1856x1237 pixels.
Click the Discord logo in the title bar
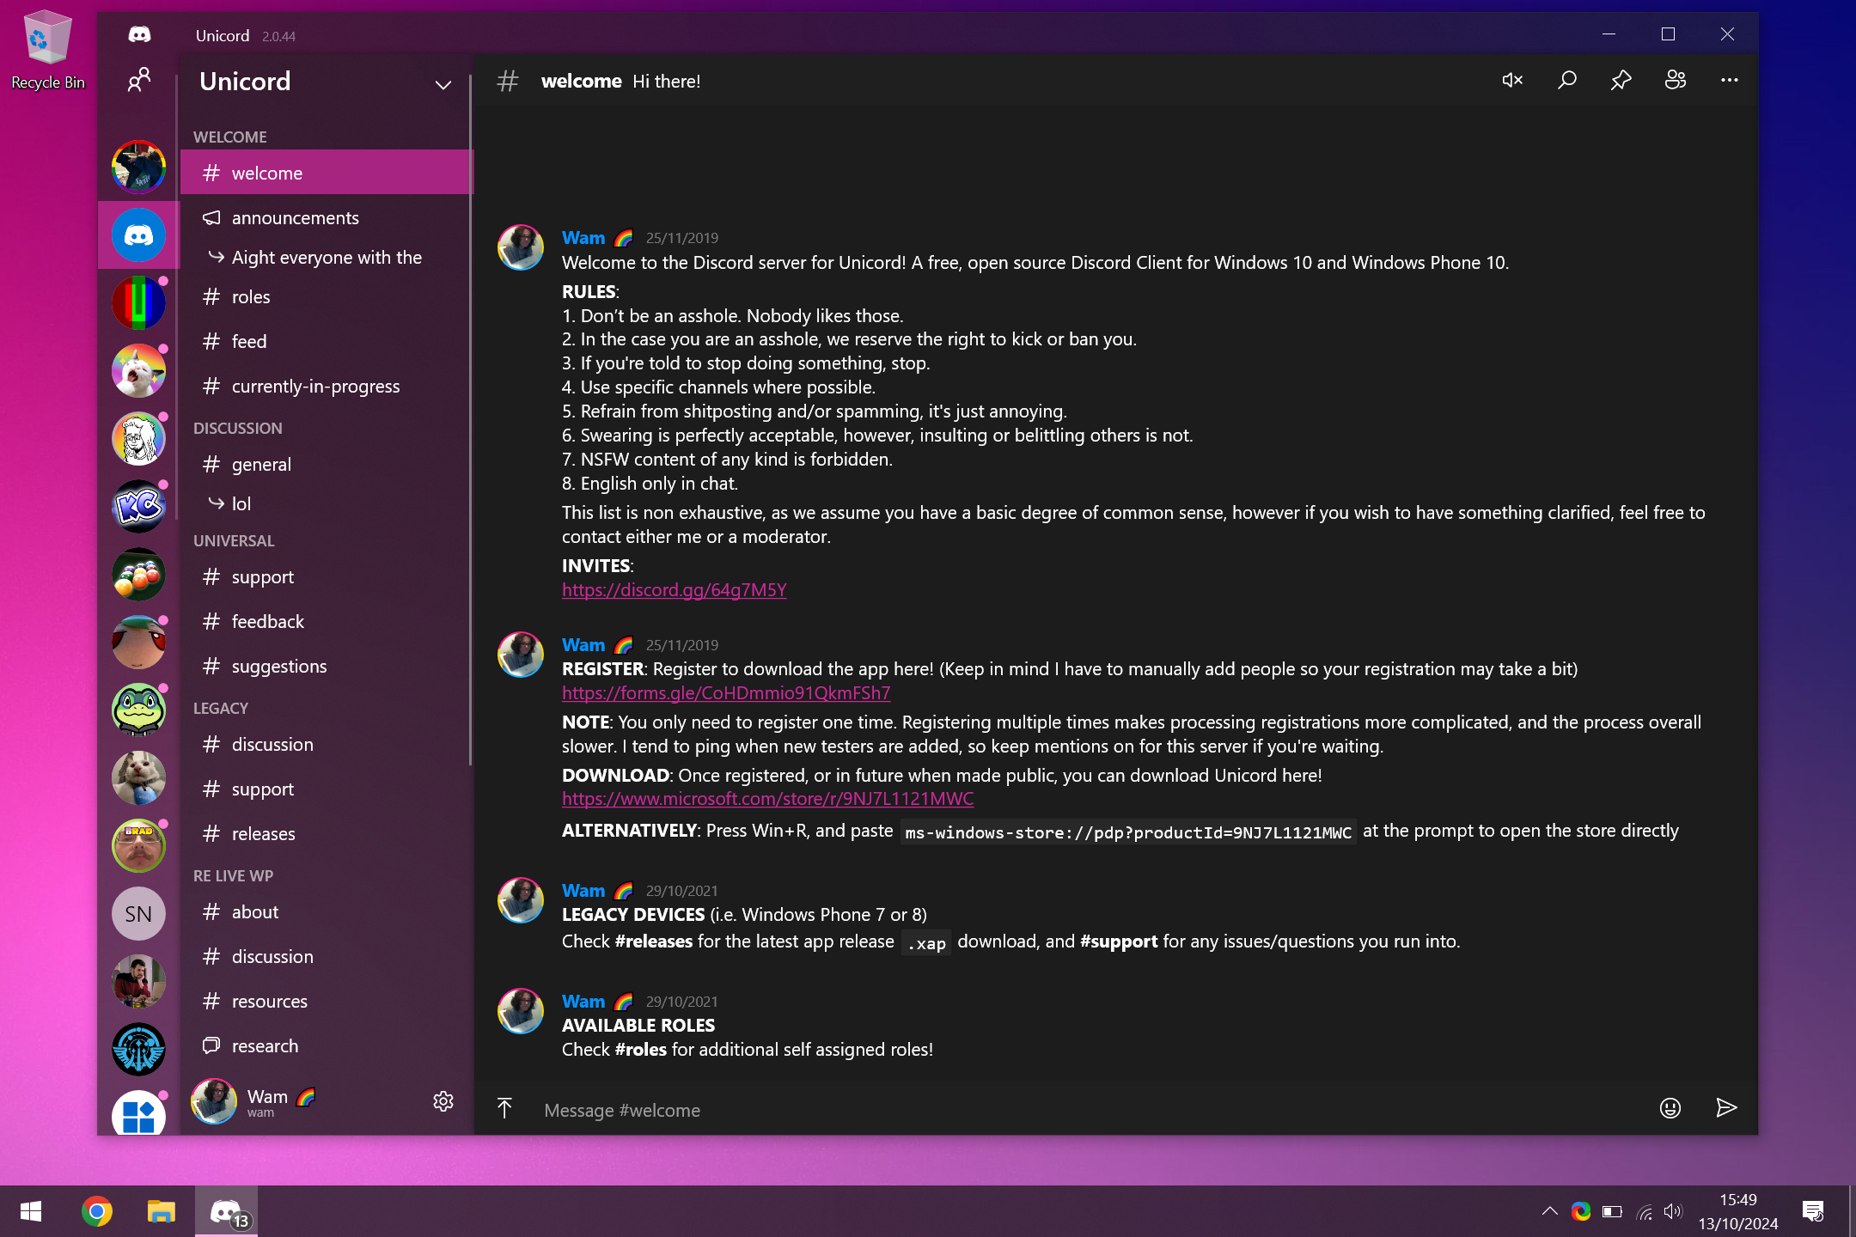(139, 34)
